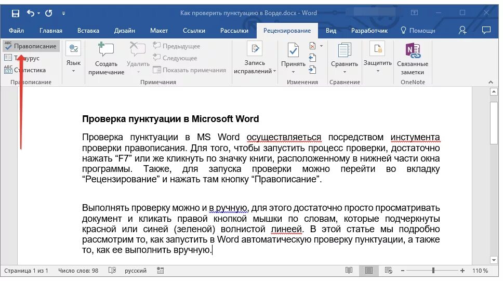Go to previous change icon
Viewport: 503px width, 281px height.
click(x=312, y=58)
